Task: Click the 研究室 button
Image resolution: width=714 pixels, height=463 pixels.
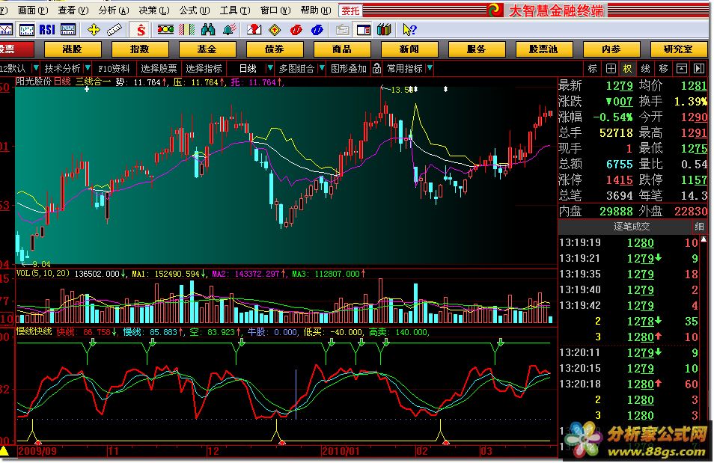Action: pyautogui.click(x=677, y=49)
